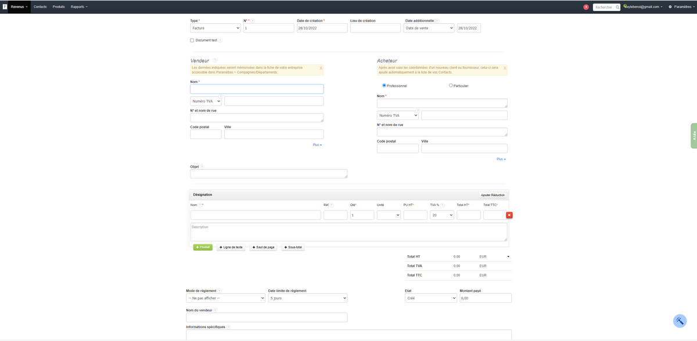Click the + Sous-total button
Screen dimensions: 697x341
[x=293, y=247]
